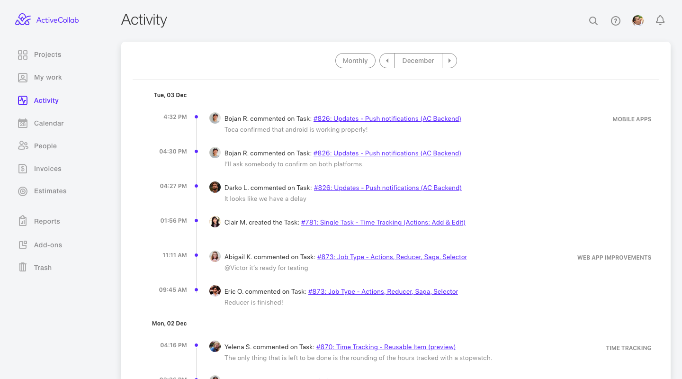Image resolution: width=682 pixels, height=379 pixels.
Task: Click the ActiveCollab logo icon
Action: [23, 20]
